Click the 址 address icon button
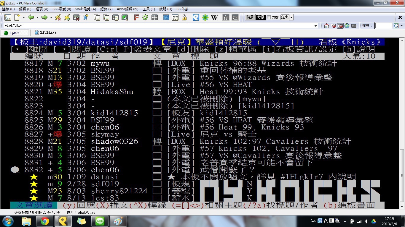The width and height of the screenshot is (405, 227). coord(235,17)
